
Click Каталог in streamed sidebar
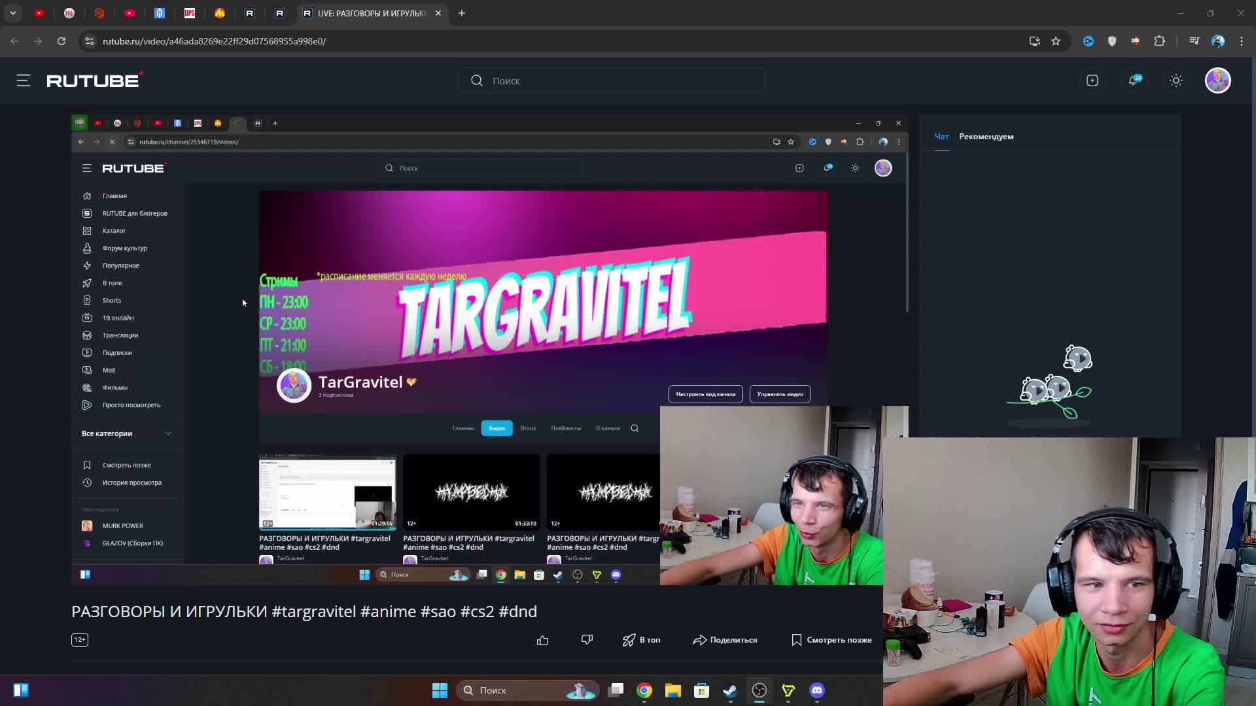[114, 231]
